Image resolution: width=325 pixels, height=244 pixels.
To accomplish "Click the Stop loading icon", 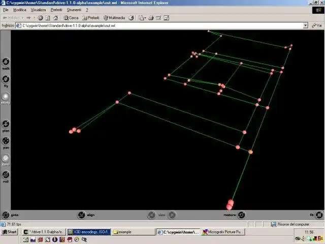I will coord(40,18).
